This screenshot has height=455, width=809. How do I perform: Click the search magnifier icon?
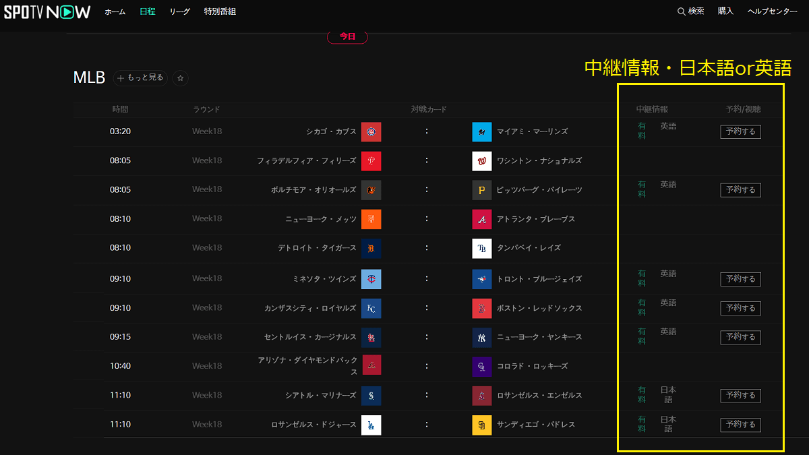[x=682, y=11]
